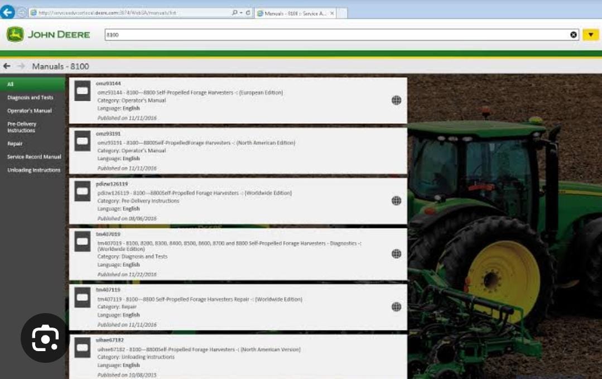The width and height of the screenshot is (602, 379).
Task: Go back using the Manuals back arrow
Action: tap(7, 66)
